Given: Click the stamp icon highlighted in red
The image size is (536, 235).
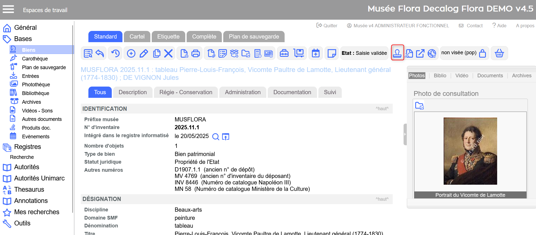Looking at the screenshot, I should click(x=397, y=53).
